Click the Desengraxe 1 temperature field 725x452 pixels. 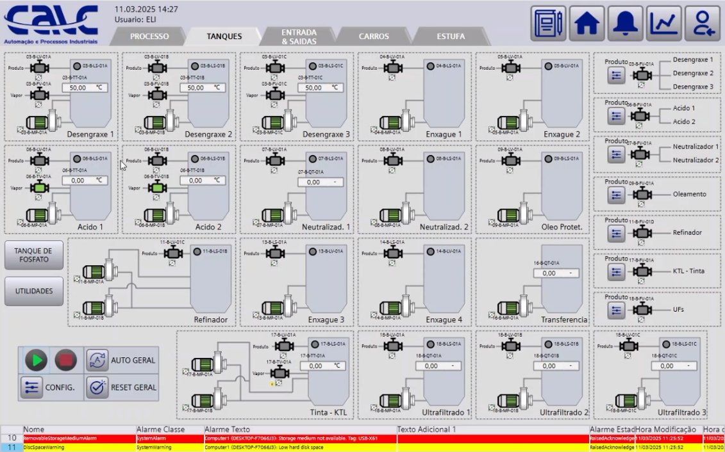click(85, 88)
